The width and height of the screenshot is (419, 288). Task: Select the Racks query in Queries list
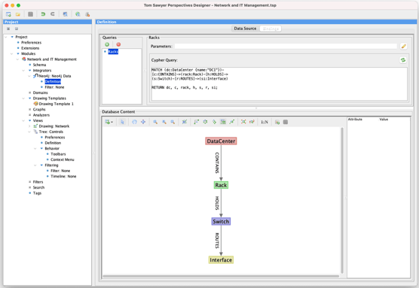pyautogui.click(x=113, y=51)
